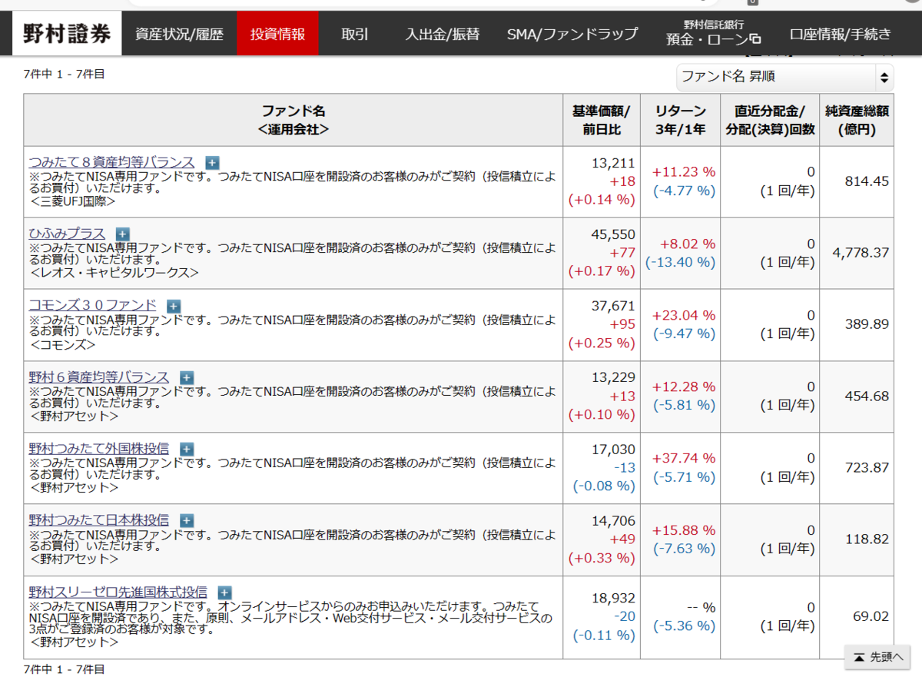922x677 pixels.
Task: Open fund コモンズ30ファンド
Action: pyautogui.click(x=93, y=305)
